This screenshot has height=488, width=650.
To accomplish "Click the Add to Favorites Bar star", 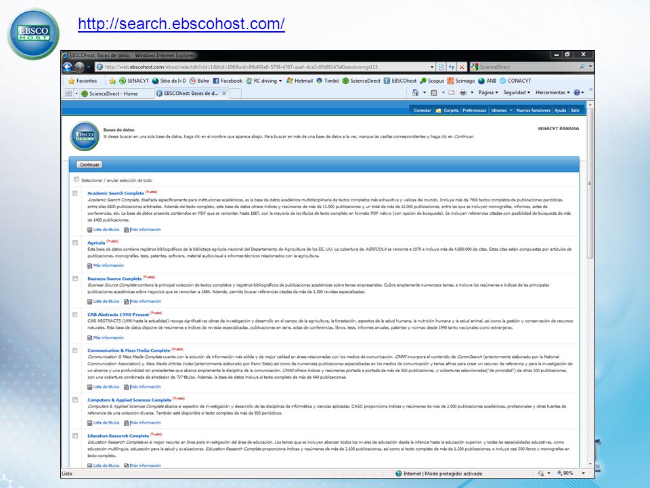I will point(112,81).
